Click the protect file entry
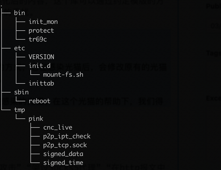The height and width of the screenshot is (170, 221). pos(41,31)
